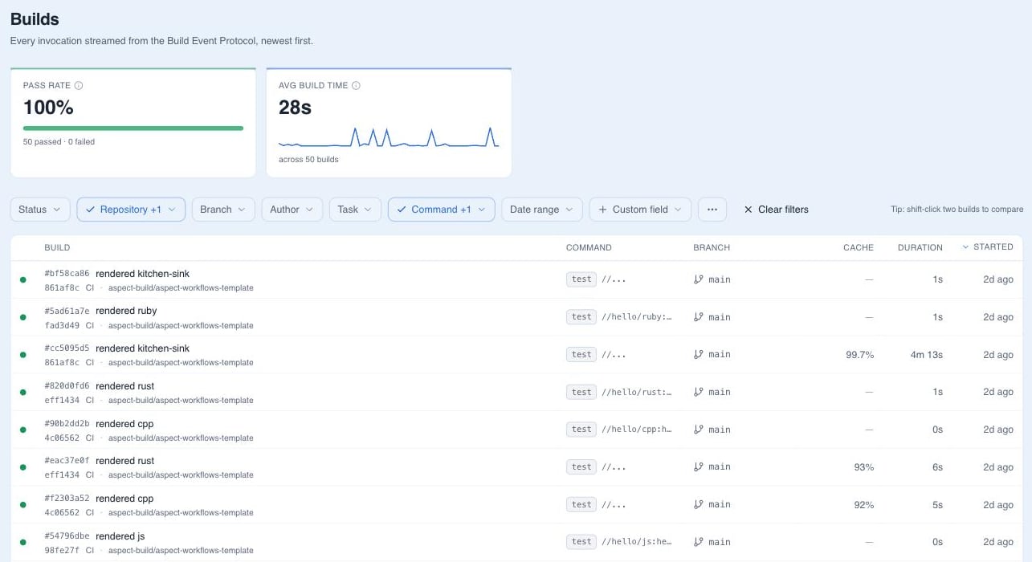This screenshot has width=1032, height=562.
Task: Click the Branch column header
Action: [x=712, y=247]
